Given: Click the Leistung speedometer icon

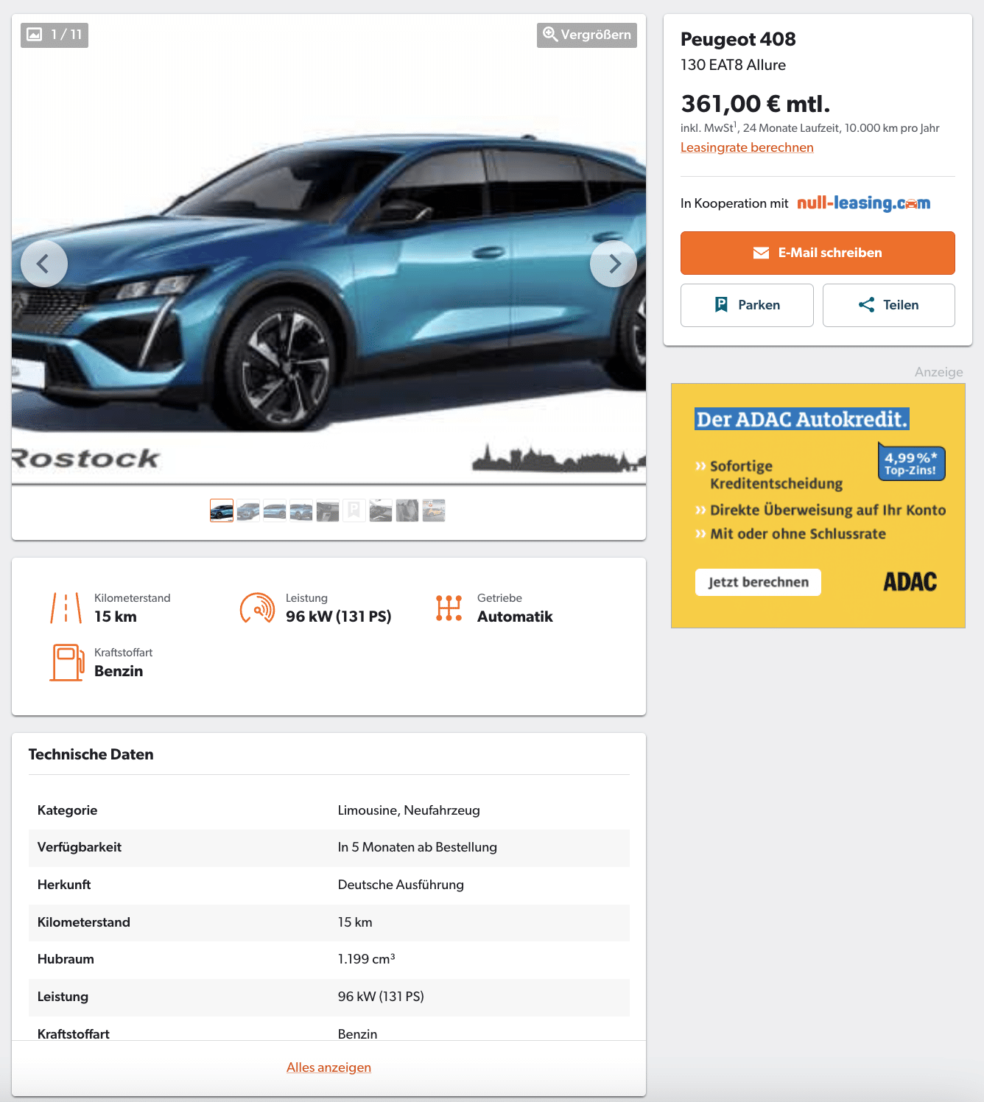Looking at the screenshot, I should point(257,608).
